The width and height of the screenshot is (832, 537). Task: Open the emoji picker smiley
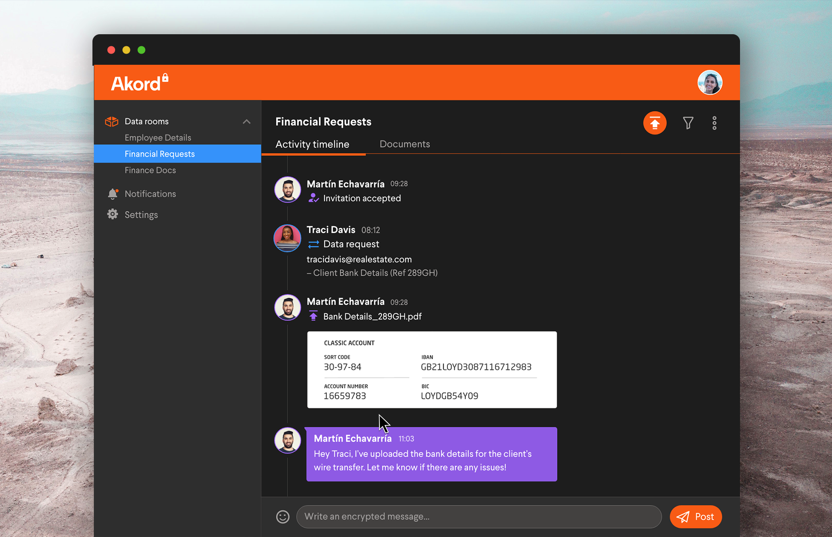point(283,517)
